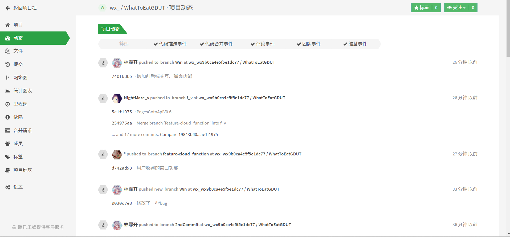Open 提交 commits history icon

coord(8,65)
